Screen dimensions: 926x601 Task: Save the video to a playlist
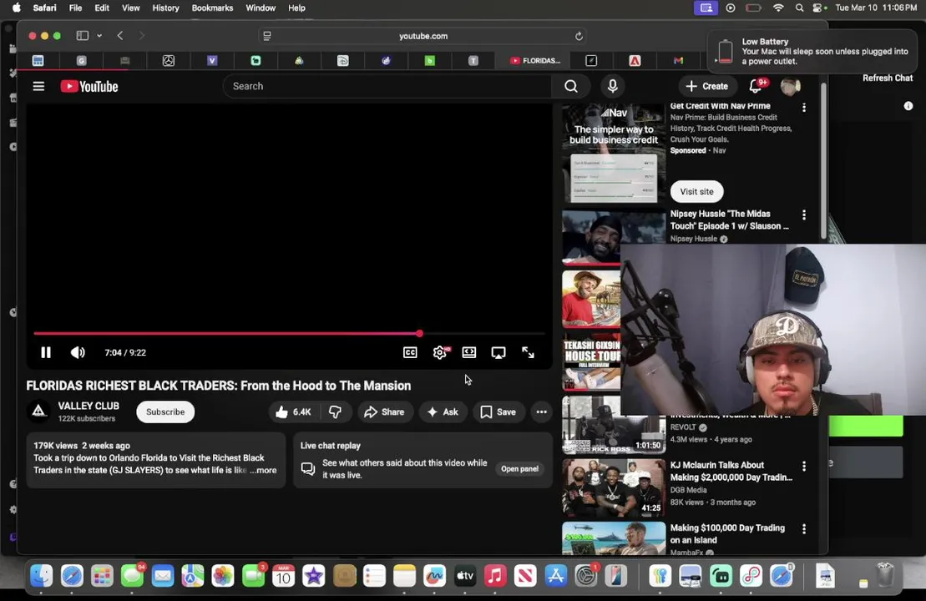click(x=498, y=412)
